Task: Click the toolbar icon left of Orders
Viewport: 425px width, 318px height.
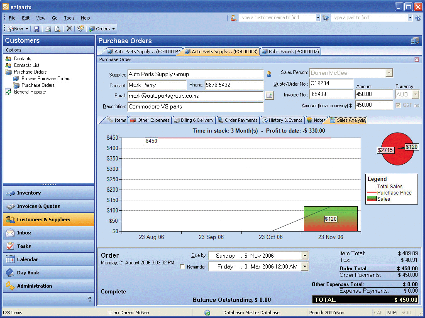Action: click(81, 29)
